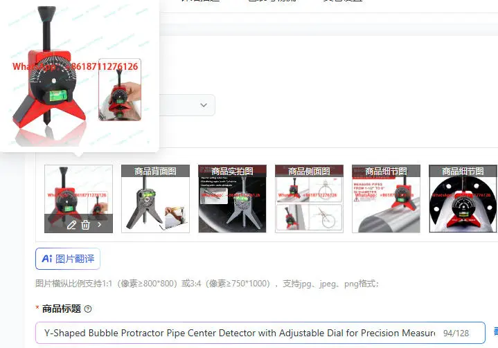Open the help icon next to 商品标题
This screenshot has height=348, width=498.
[x=88, y=309]
